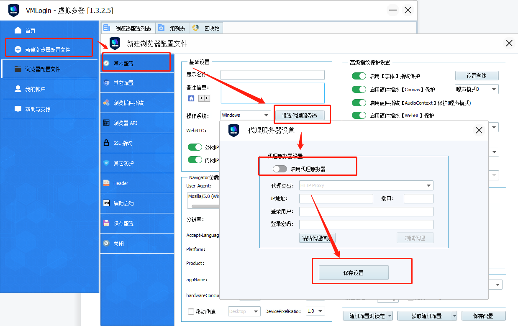
Task: Click the person icon for 我的账户
Action: 18,89
